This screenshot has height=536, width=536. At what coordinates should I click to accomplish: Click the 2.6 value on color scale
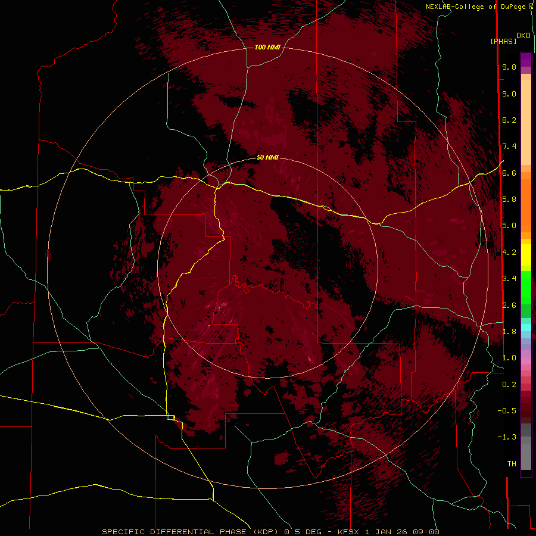tap(509, 305)
